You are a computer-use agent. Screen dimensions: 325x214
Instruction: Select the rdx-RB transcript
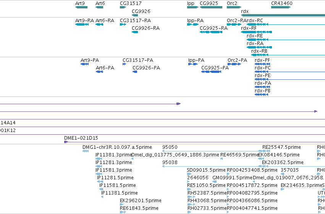pyautogui.click(x=288, y=55)
